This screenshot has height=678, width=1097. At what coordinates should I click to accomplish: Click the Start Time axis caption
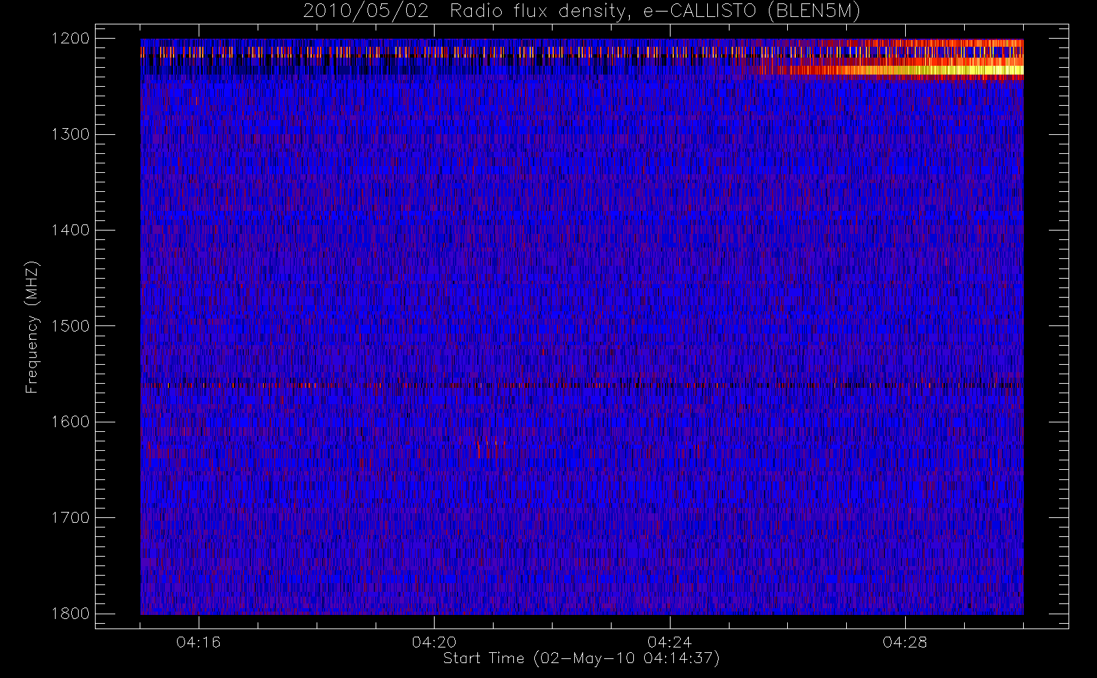pyautogui.click(x=581, y=658)
